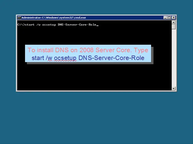The height and width of the screenshot is (144, 193).
Task: Click the command line text 'start /w ocsetup DNS-Server-Core-Role'
Action: point(61,25)
